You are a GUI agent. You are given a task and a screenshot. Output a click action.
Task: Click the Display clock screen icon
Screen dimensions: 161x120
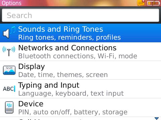[9, 70]
